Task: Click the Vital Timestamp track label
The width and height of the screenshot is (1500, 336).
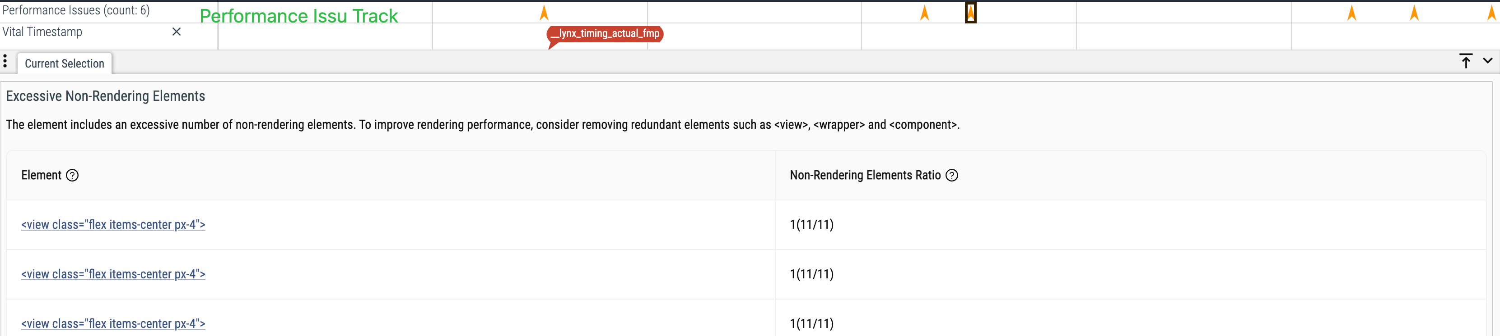Action: [x=42, y=32]
